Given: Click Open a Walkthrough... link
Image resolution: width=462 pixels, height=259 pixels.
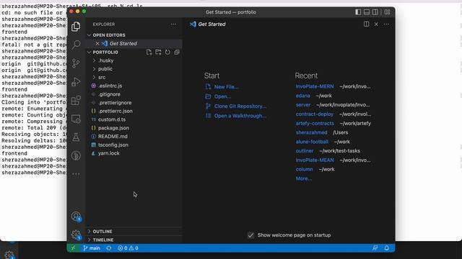Looking at the screenshot, I should [240, 116].
